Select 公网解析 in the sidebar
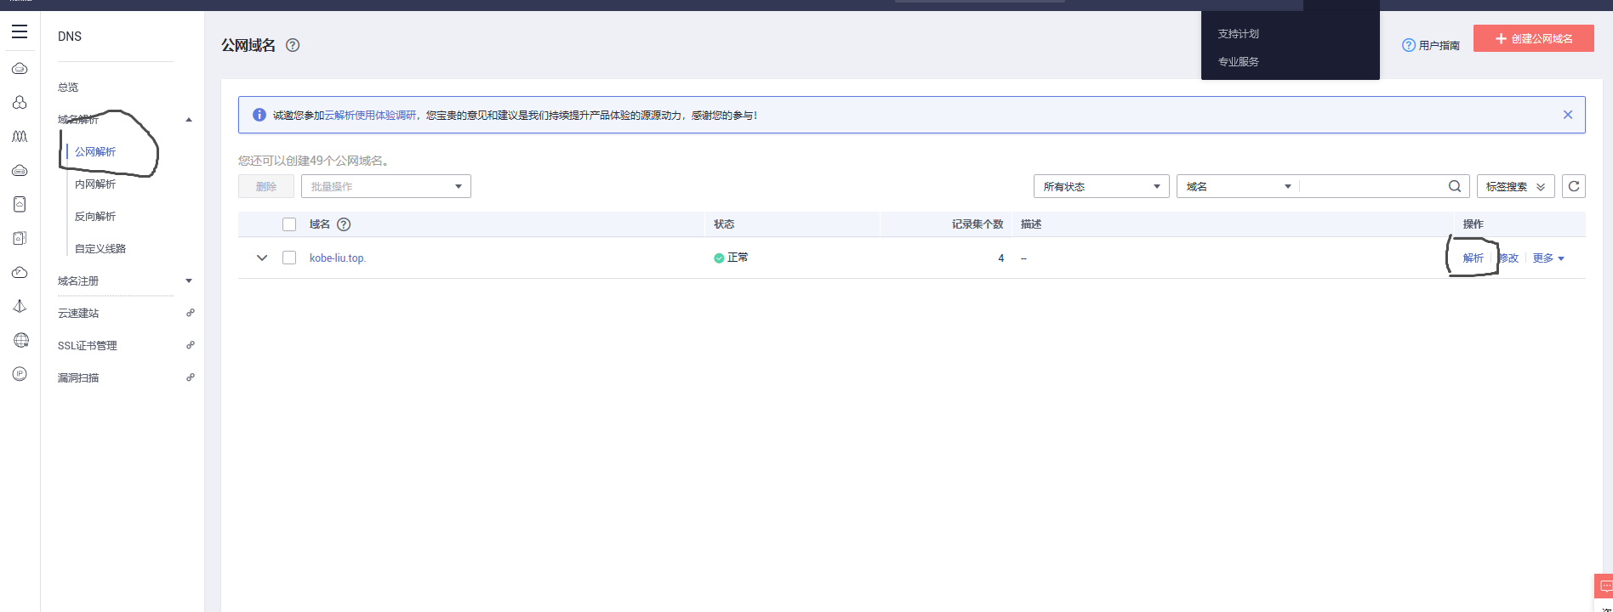 (x=95, y=151)
